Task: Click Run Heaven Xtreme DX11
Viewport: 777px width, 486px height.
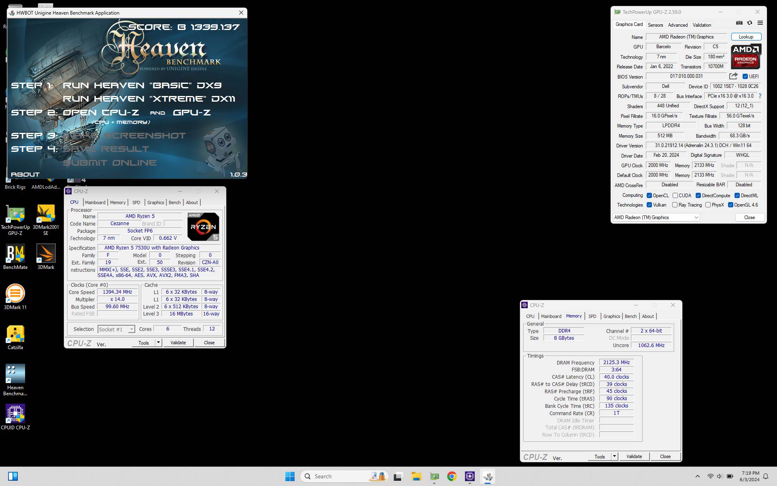Action: pyautogui.click(x=149, y=99)
